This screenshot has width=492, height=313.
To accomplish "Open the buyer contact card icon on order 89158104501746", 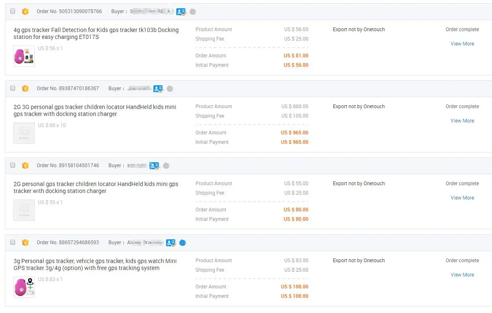I will click(154, 166).
